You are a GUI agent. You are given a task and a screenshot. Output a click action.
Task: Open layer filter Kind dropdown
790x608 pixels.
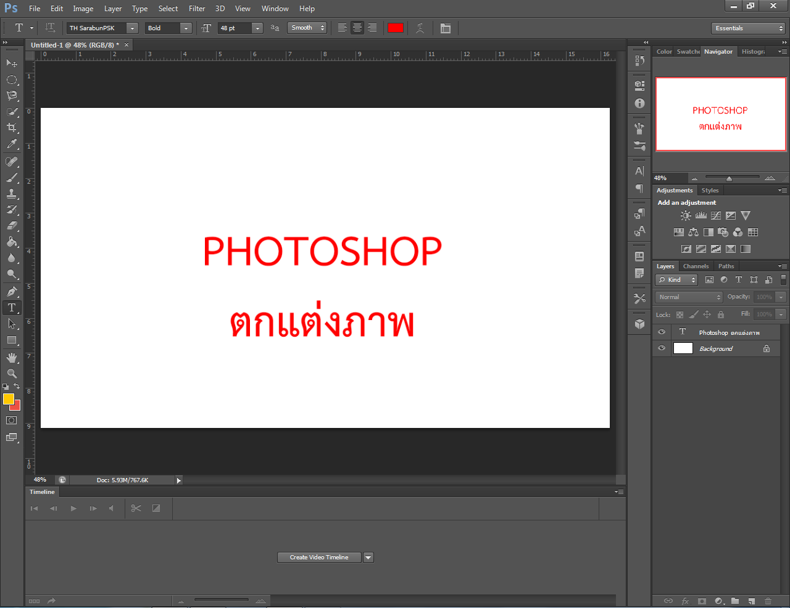tap(676, 280)
